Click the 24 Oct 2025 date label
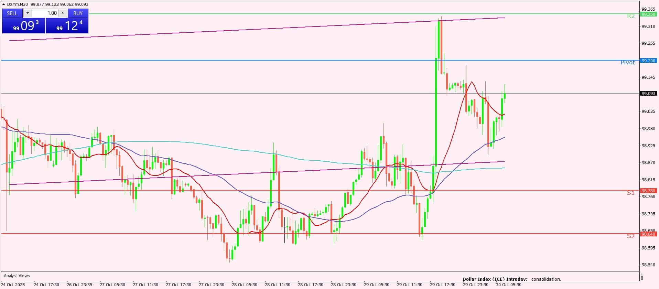 point(13,285)
